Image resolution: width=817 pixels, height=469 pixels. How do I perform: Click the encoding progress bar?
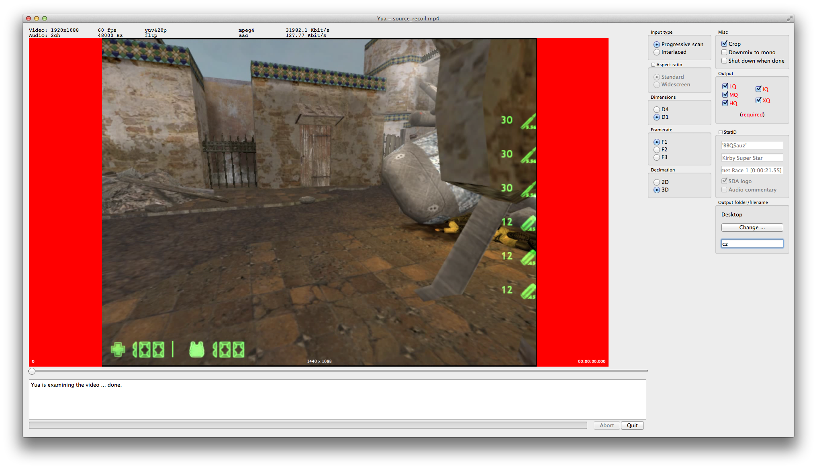coord(308,425)
